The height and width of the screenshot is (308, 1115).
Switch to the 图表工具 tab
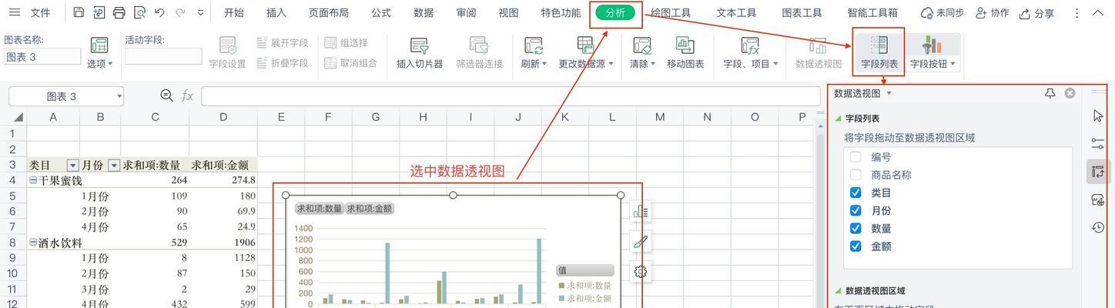(802, 13)
